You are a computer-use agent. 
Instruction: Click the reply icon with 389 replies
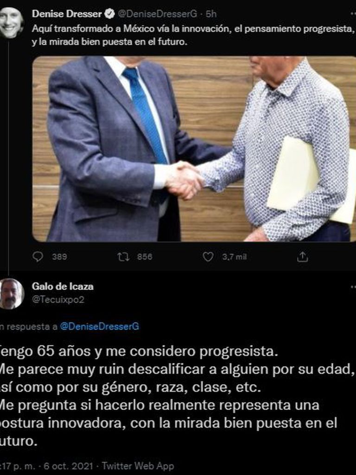[x=38, y=257]
